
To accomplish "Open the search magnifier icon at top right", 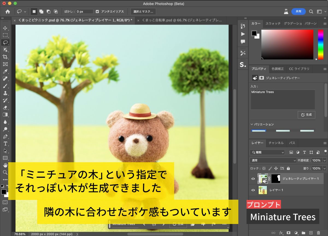I will click(x=311, y=11).
